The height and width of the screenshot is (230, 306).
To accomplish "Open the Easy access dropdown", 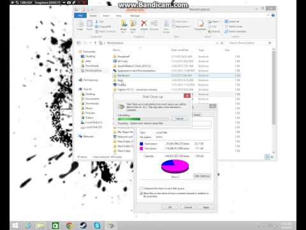I will (x=182, y=27).
